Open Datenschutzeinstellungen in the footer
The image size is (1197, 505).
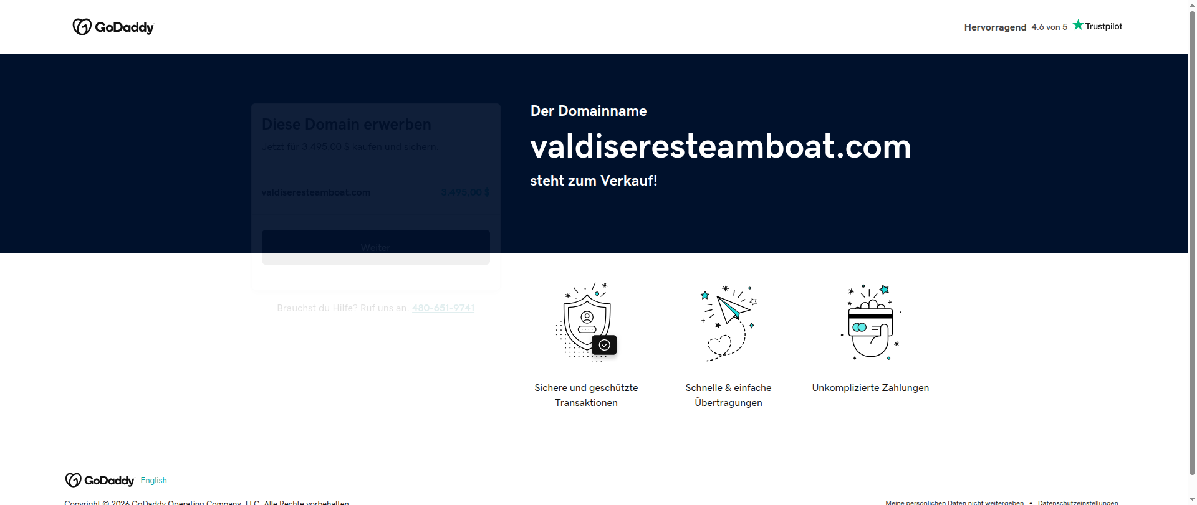(1077, 502)
